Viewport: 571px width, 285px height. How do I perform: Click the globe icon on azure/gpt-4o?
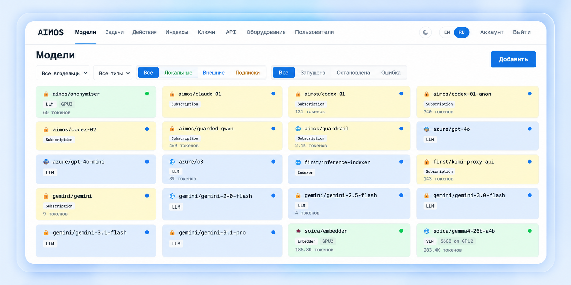pos(426,129)
